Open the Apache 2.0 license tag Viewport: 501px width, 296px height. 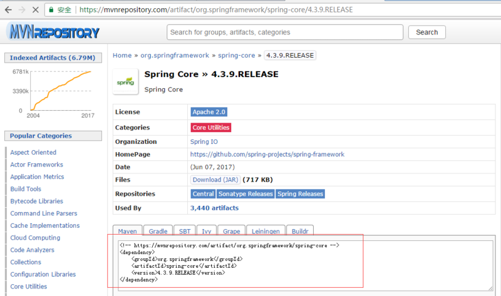pyautogui.click(x=209, y=112)
